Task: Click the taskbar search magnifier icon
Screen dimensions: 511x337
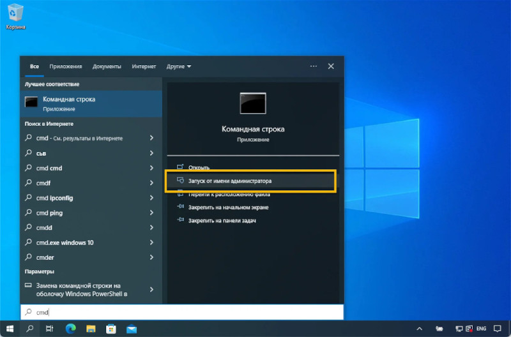Action: (29, 329)
